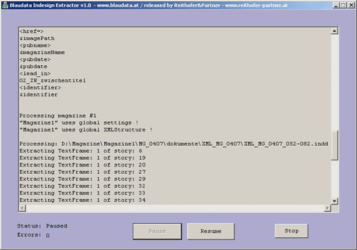Image resolution: width=357 pixels, height=250 pixels.
Task: Click the 'story: 32' extraction line
Action: [x=82, y=186]
